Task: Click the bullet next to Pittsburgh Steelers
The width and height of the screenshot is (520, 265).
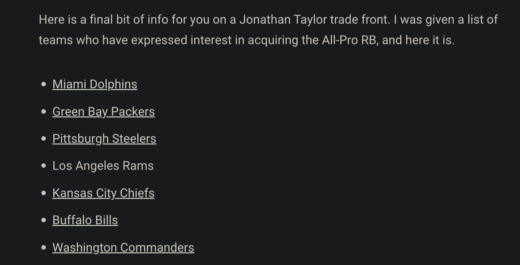Action: point(43,139)
